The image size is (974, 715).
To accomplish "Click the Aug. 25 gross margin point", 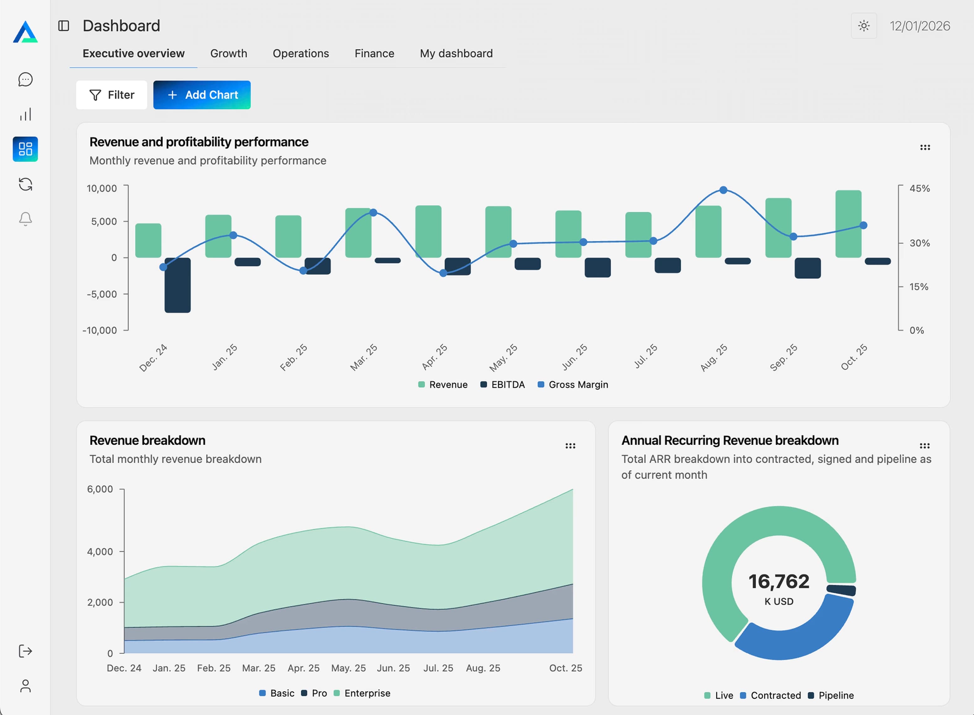I will point(724,190).
